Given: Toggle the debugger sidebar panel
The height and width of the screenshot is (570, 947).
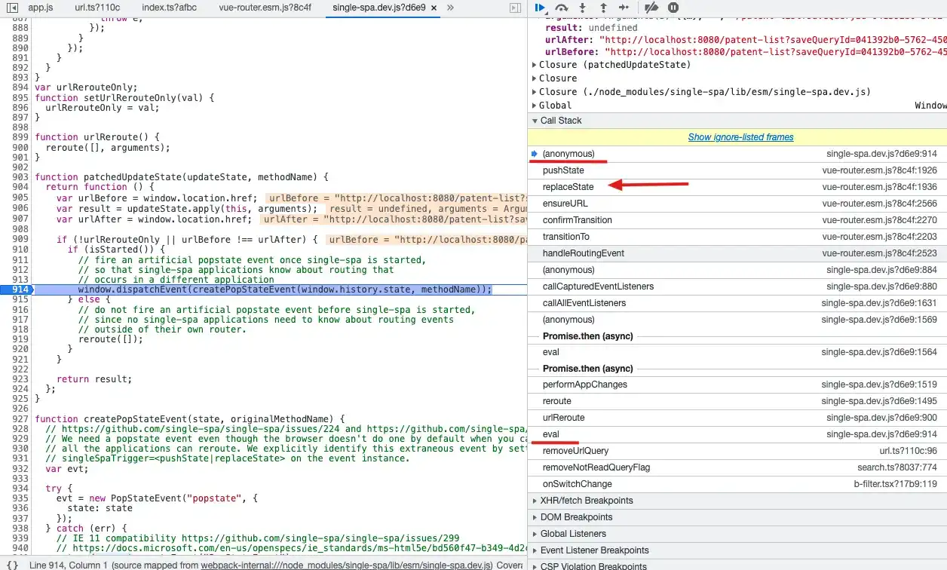Looking at the screenshot, I should click(516, 8).
